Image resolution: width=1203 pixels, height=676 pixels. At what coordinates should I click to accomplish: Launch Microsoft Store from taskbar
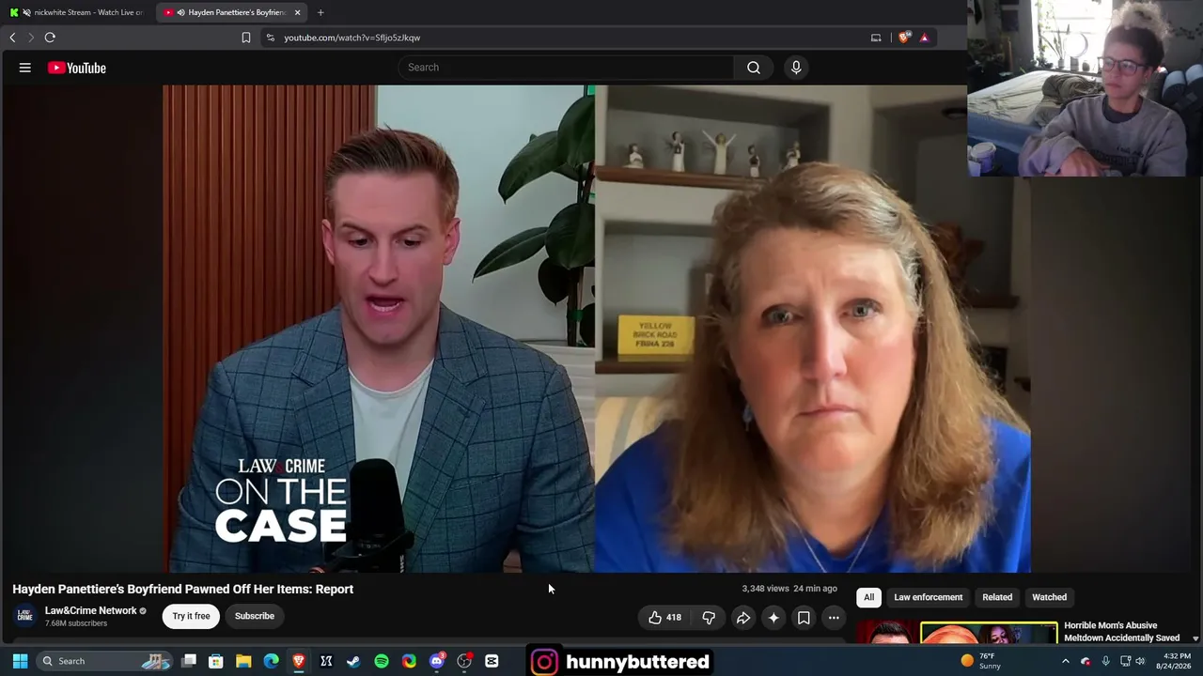[x=216, y=661]
